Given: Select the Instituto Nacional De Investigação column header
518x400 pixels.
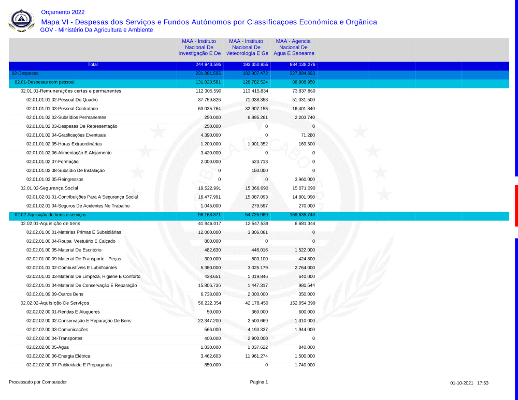Looking at the screenshot, I should (x=199, y=47).
